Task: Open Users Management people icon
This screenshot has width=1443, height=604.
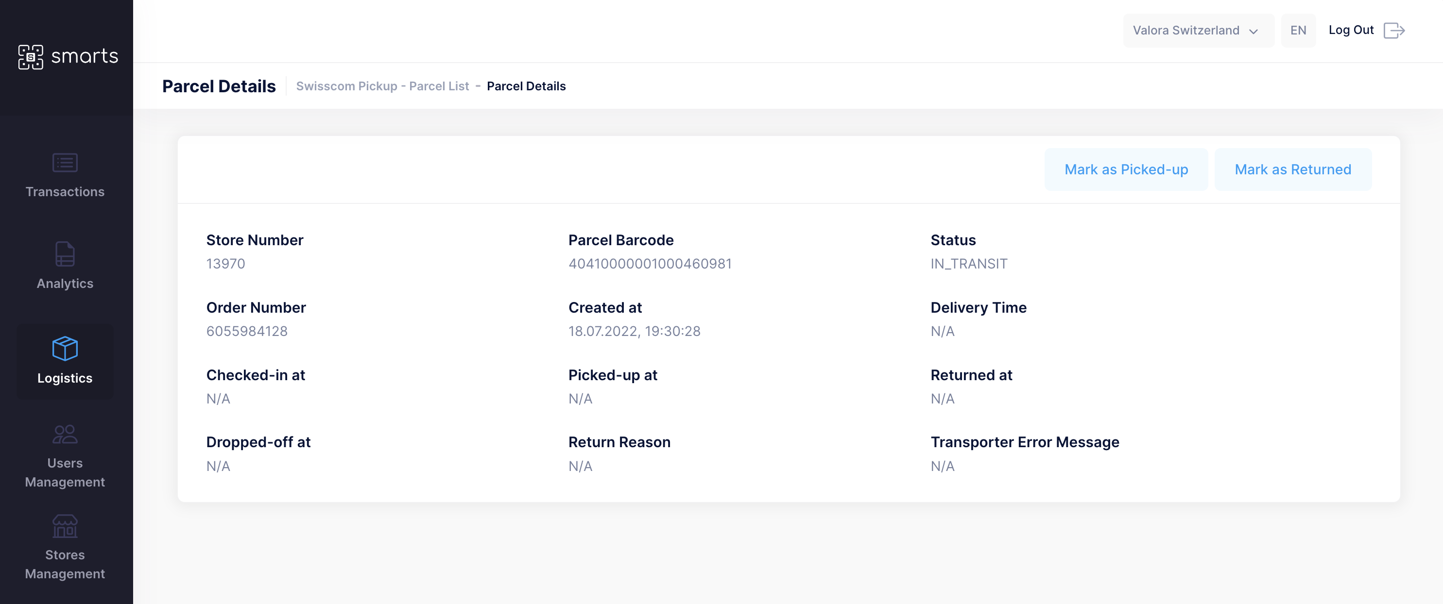Action: tap(65, 434)
